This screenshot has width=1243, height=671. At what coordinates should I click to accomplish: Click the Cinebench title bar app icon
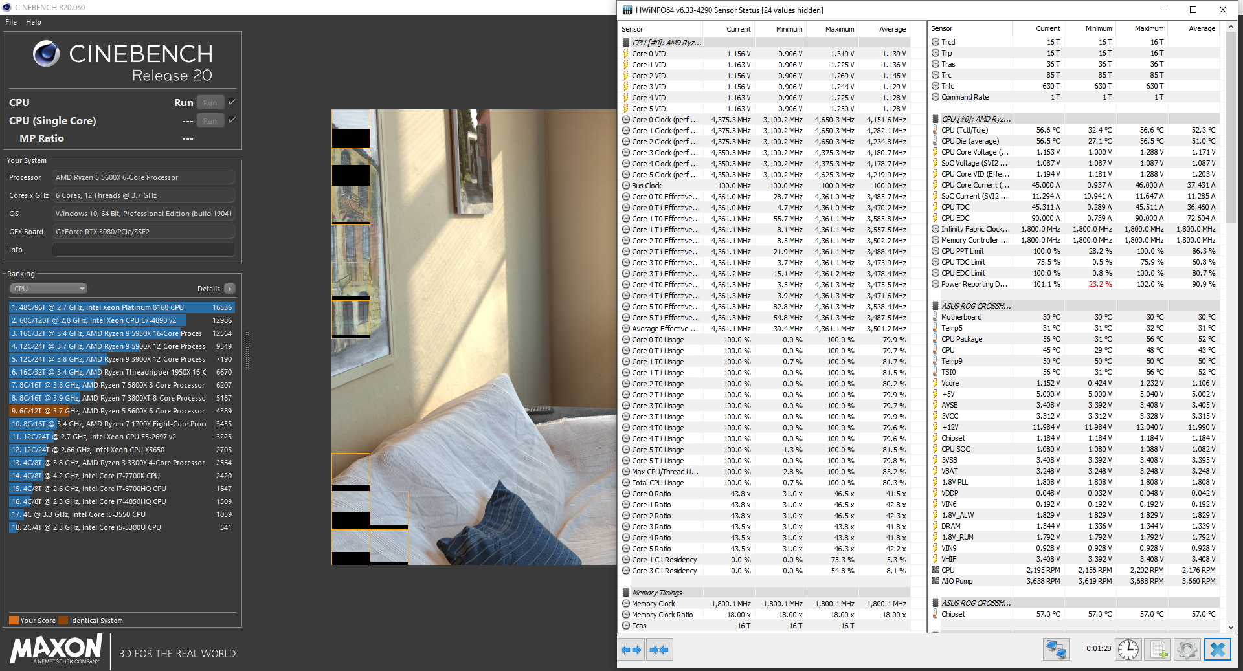pyautogui.click(x=7, y=7)
